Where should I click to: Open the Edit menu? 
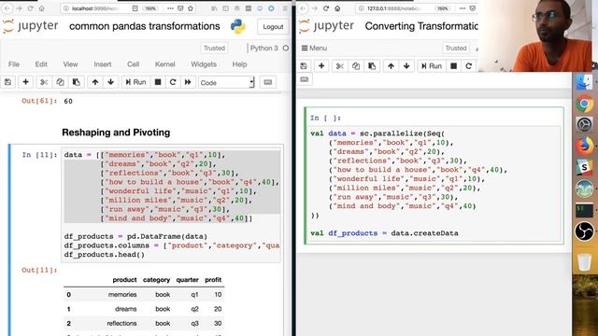point(41,64)
